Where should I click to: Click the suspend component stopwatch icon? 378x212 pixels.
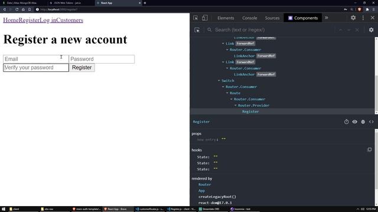point(347,122)
